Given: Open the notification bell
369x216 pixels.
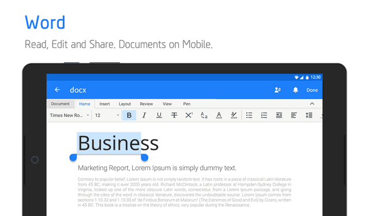Looking at the screenshot, I should click(295, 90).
